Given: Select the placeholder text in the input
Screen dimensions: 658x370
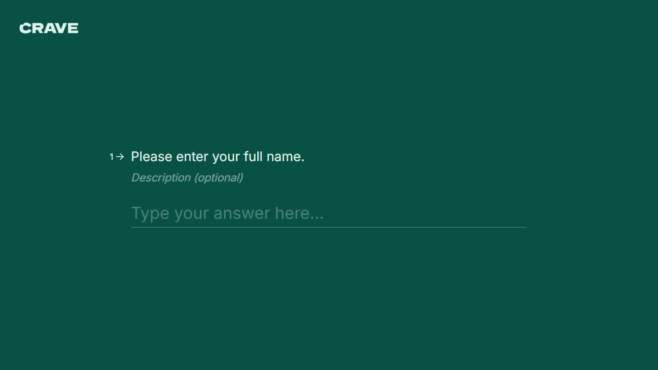Looking at the screenshot, I should 227,213.
